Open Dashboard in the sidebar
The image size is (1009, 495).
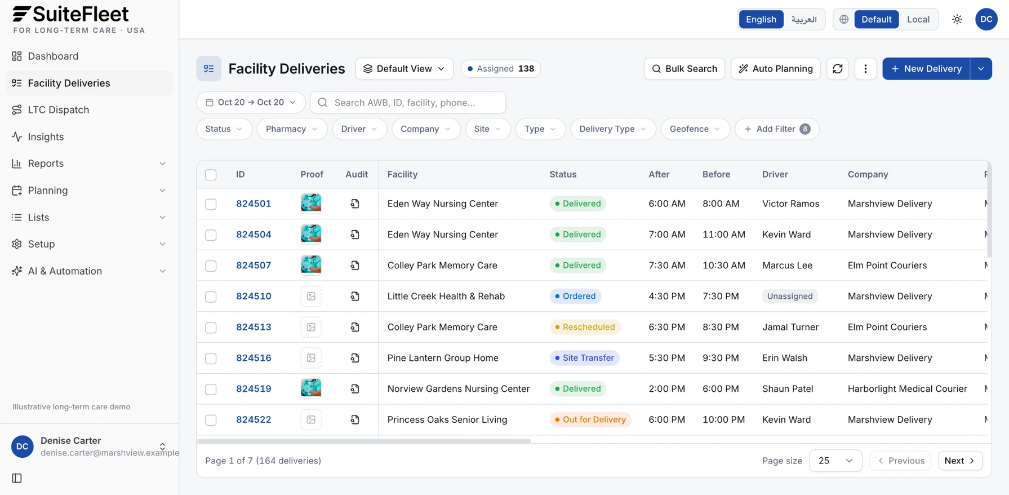[89, 56]
